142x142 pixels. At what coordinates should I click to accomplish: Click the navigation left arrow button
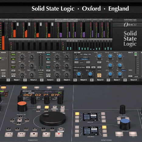(x=12, y=120)
